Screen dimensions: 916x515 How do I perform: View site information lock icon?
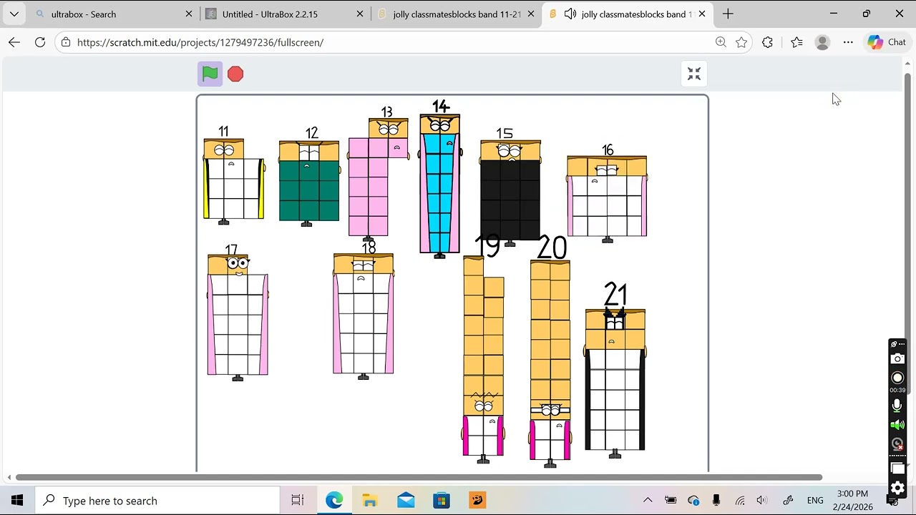(x=66, y=42)
